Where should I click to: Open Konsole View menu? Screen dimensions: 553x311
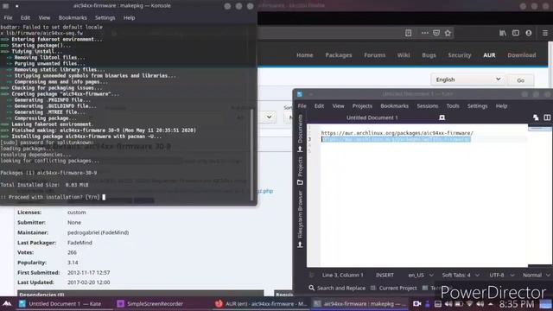click(x=44, y=17)
